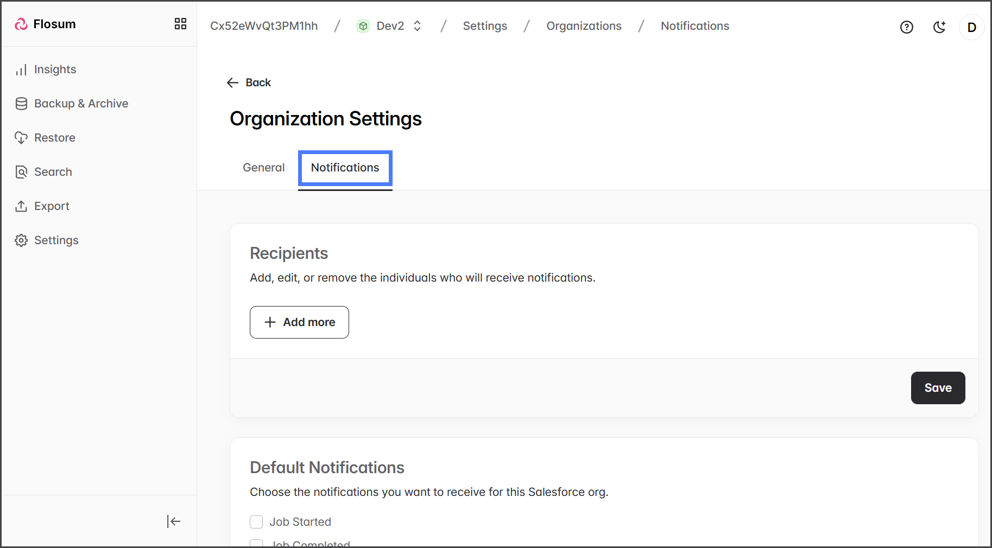Open Settings in the sidebar
Screen dimensions: 992x548
pos(56,240)
